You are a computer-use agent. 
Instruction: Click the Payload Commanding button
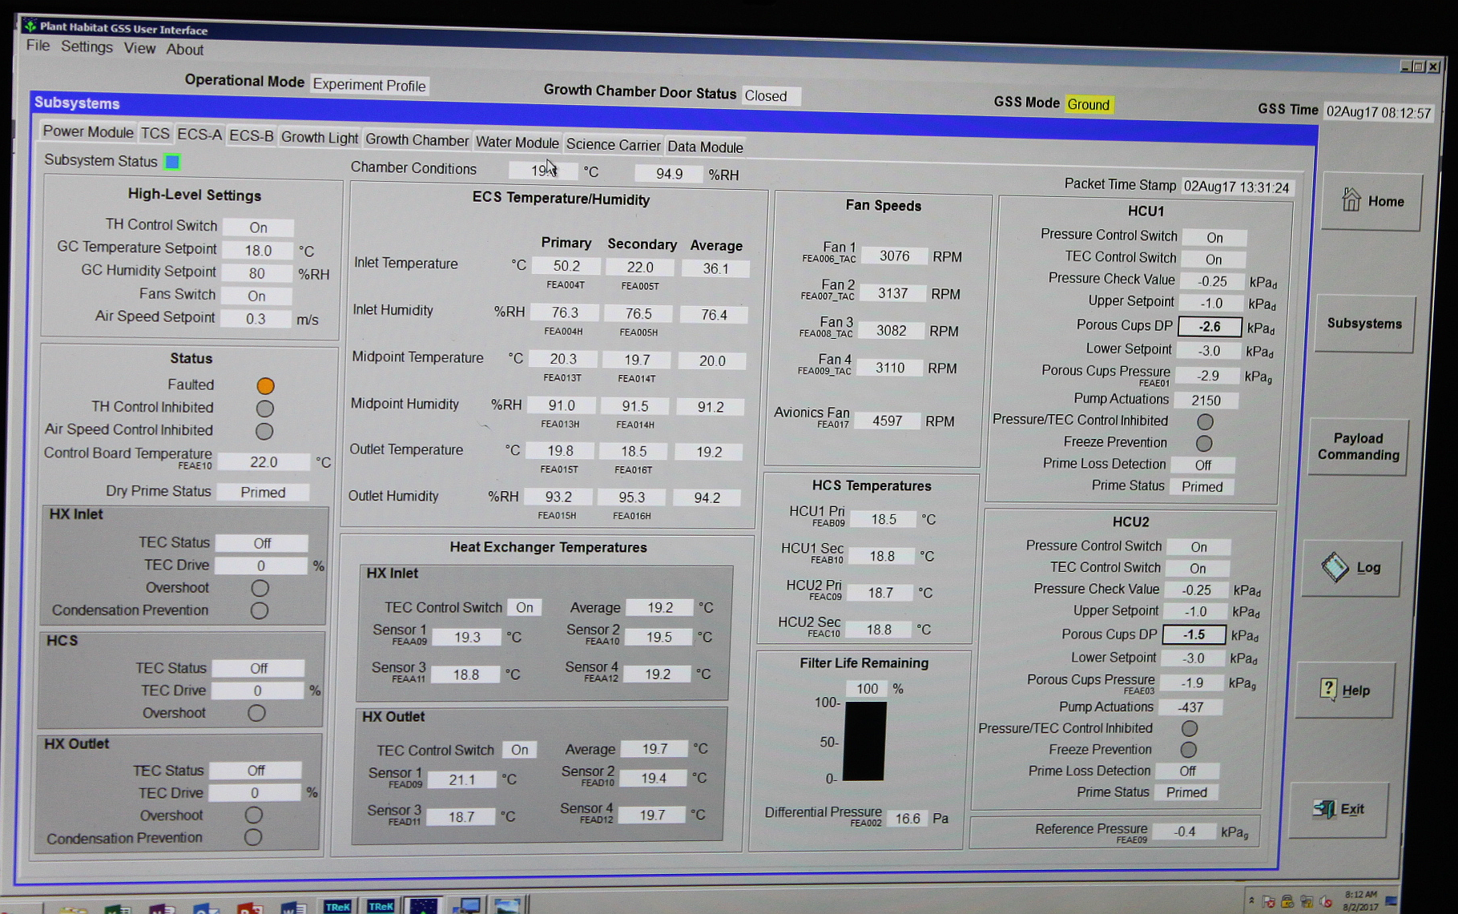[x=1358, y=447]
